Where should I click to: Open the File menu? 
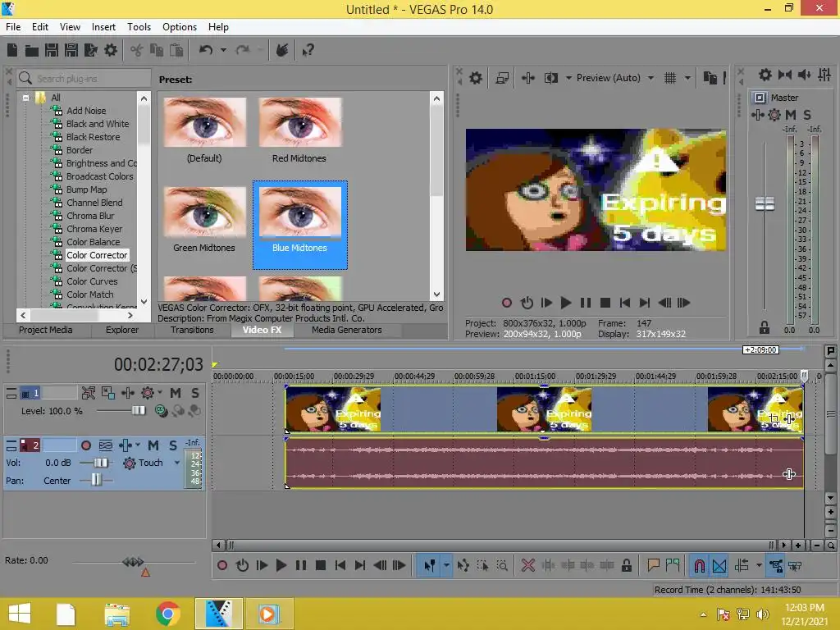tap(13, 27)
